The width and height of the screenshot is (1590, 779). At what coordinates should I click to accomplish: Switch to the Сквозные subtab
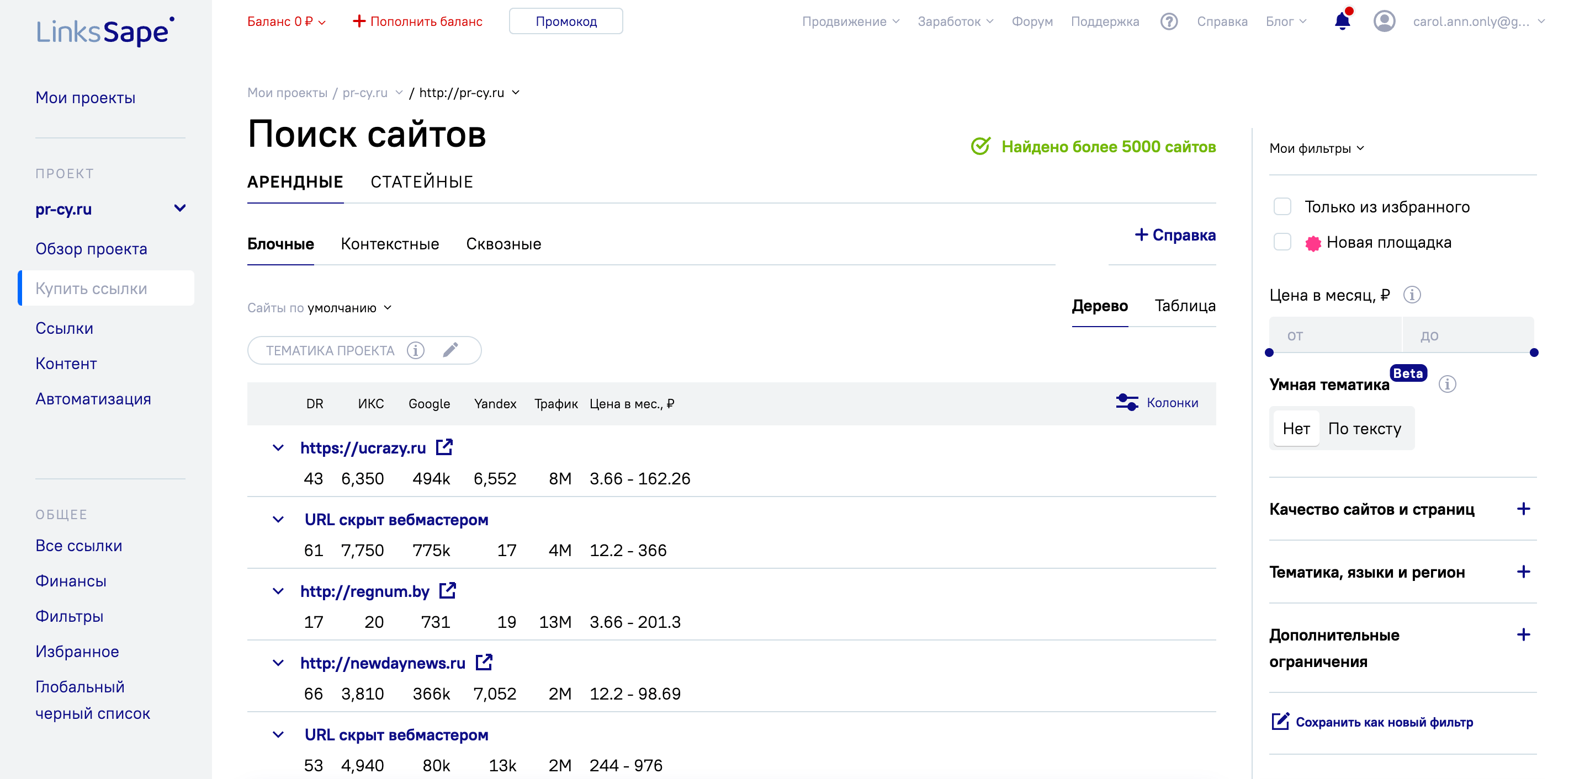pyautogui.click(x=503, y=244)
